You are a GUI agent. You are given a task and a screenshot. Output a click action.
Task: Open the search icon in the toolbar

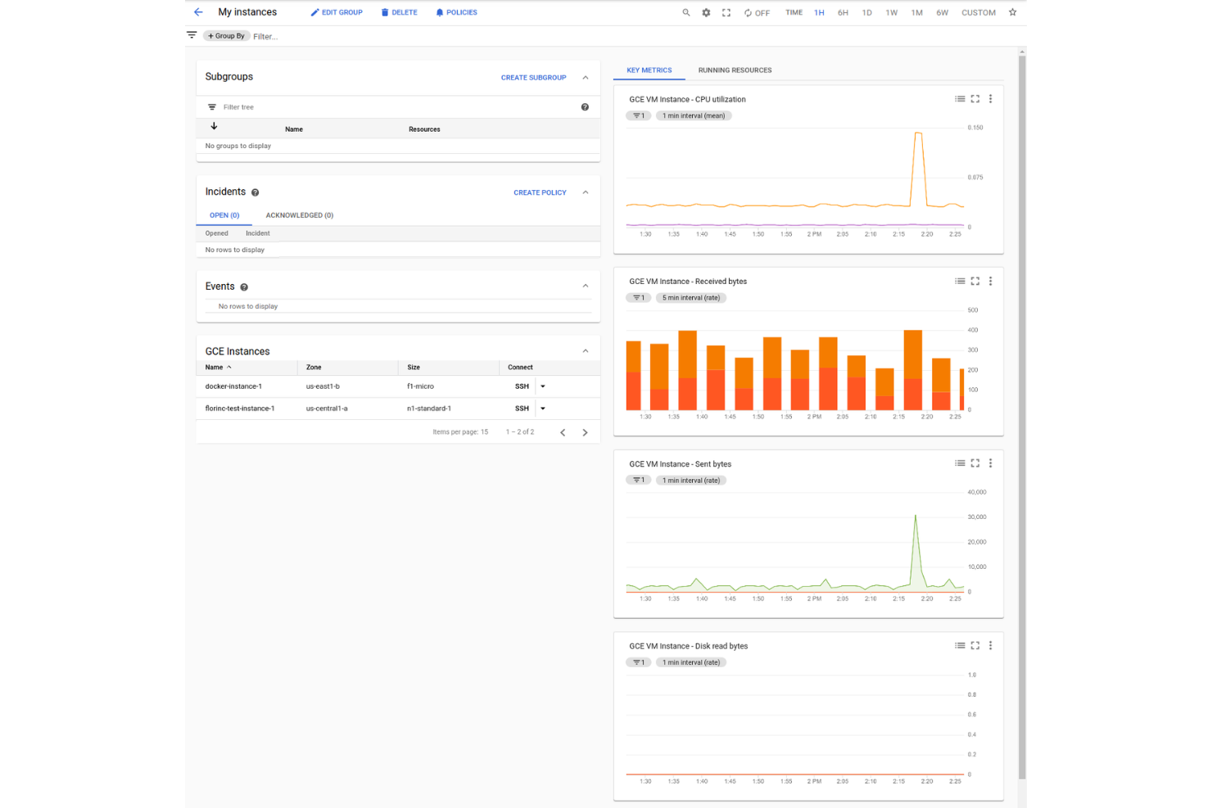686,12
